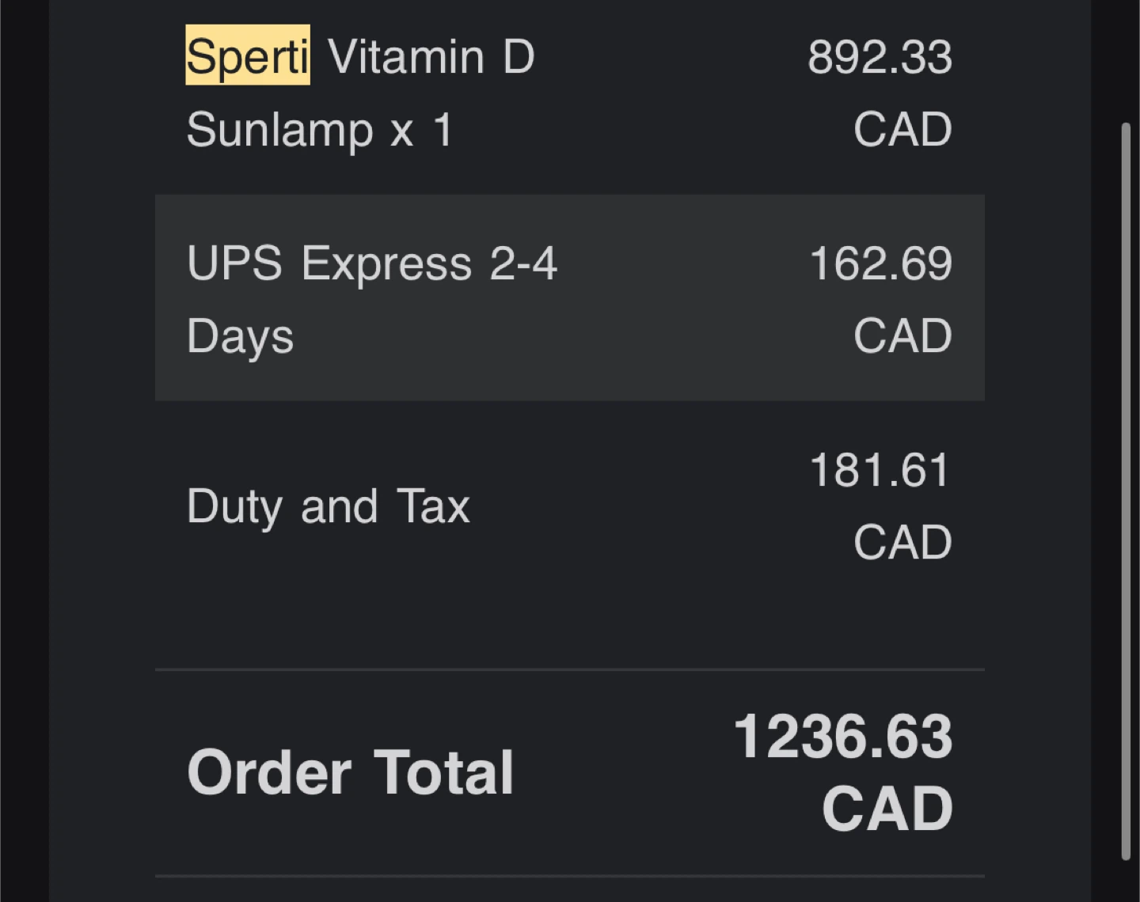Click the 181.61 duty amount
Image resolution: width=1140 pixels, height=902 pixels.
(880, 471)
